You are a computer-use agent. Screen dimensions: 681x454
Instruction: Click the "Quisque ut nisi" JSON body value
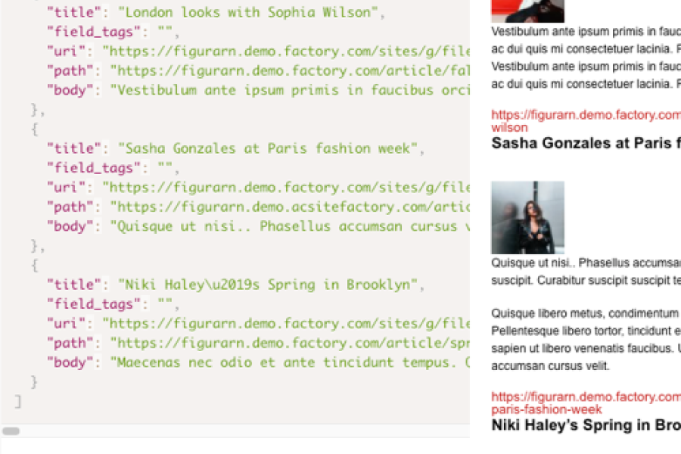tap(290, 226)
